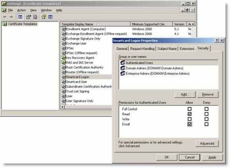Open the Action menu
The height and width of the screenshot is (168, 230).
point(21,10)
